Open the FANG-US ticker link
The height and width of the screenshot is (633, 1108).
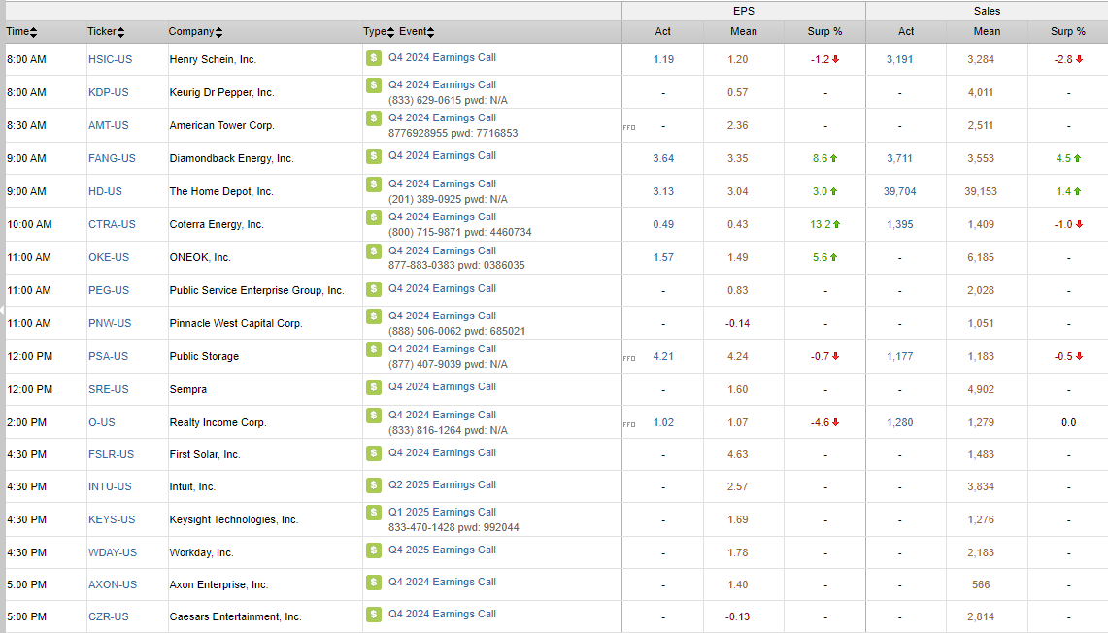click(112, 159)
